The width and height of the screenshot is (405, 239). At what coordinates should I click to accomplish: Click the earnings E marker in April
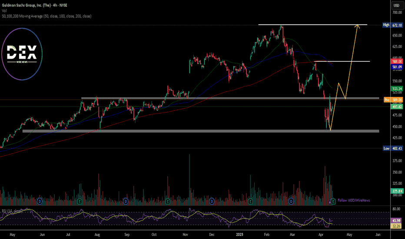tap(333, 201)
